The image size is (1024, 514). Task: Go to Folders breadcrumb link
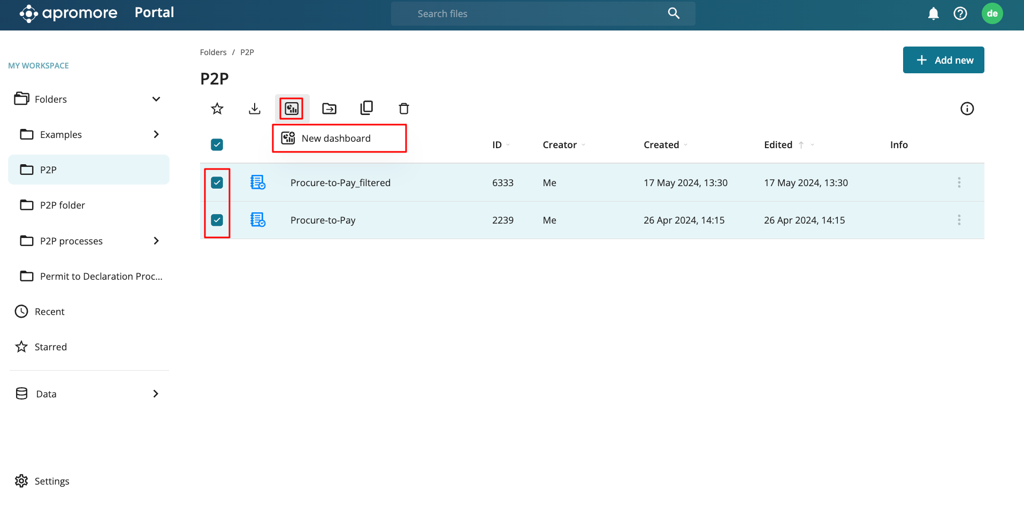[x=213, y=52]
